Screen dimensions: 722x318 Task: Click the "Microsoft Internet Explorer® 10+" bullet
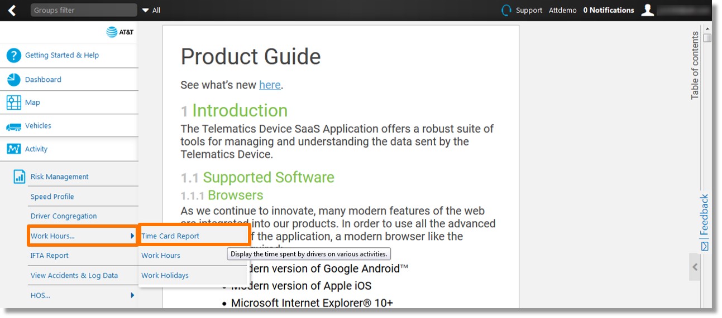pos(312,303)
